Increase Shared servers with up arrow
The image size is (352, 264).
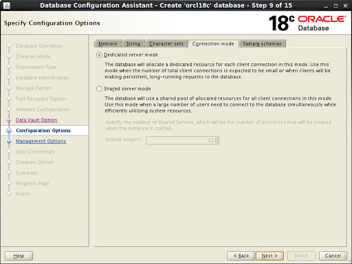click(x=216, y=138)
